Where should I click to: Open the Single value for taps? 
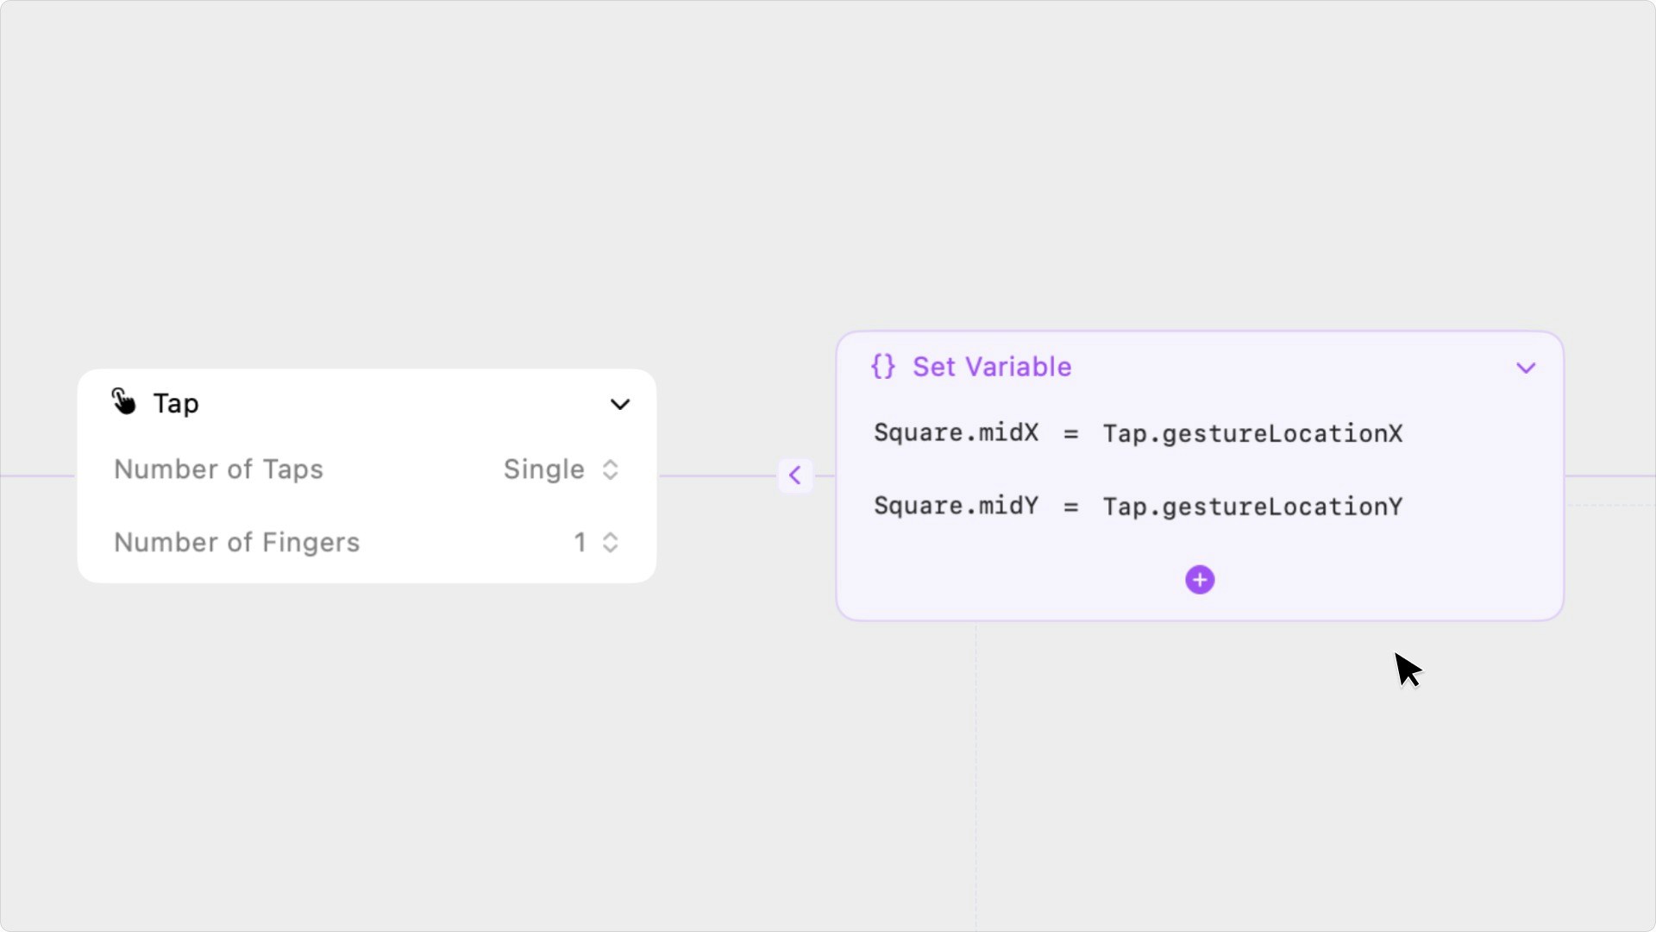pos(543,469)
